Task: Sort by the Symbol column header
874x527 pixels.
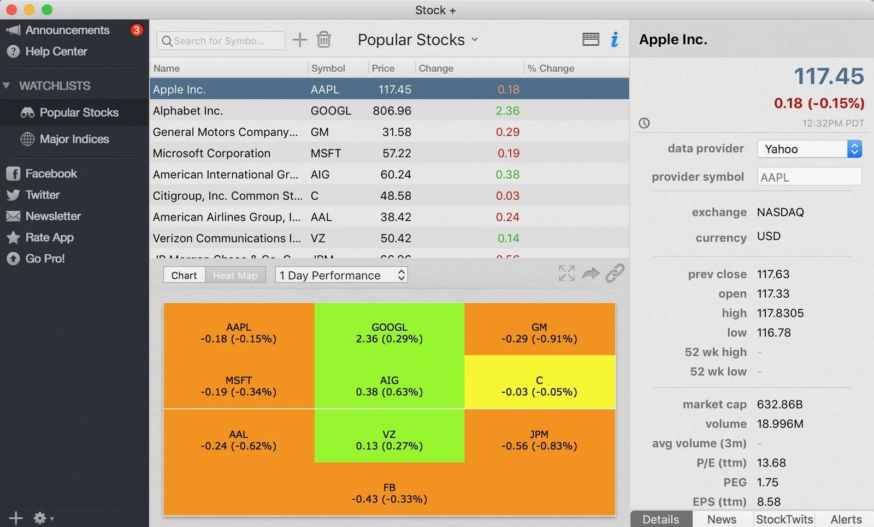Action: [338, 68]
